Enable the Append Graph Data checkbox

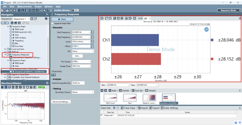point(52,24)
